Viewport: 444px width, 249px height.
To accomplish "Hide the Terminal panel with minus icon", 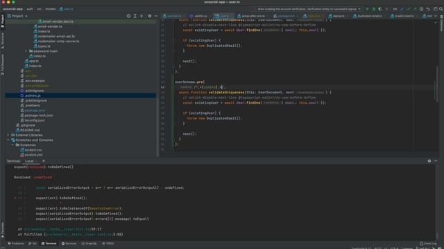I will (436, 161).
